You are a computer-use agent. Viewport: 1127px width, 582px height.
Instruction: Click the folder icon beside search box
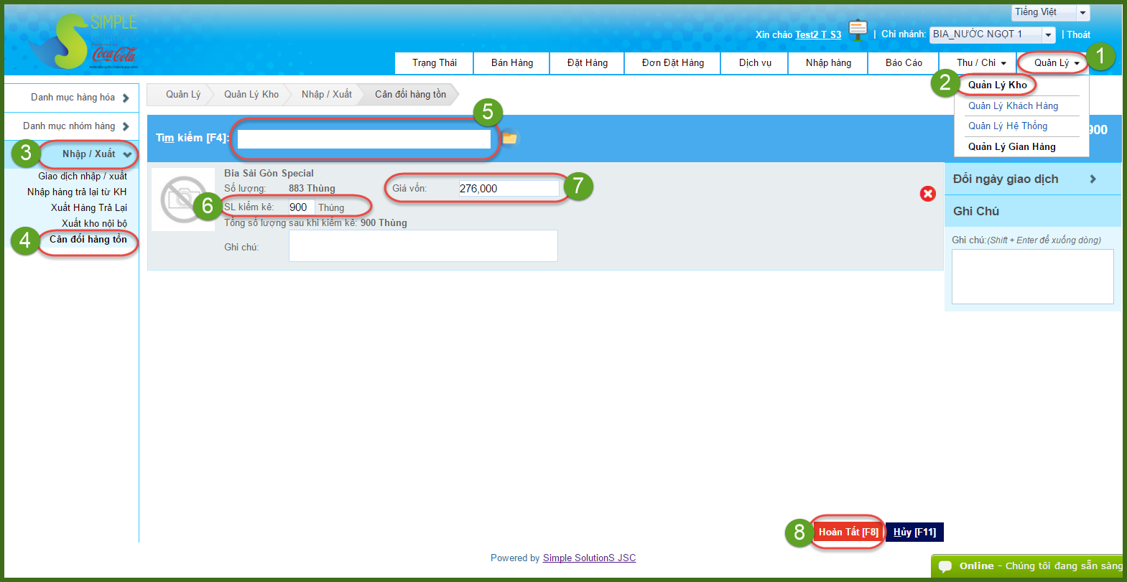(x=509, y=138)
